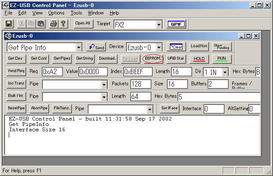This screenshot has width=273, height=176.
Task: Open the File menu
Action: coord(8,13)
